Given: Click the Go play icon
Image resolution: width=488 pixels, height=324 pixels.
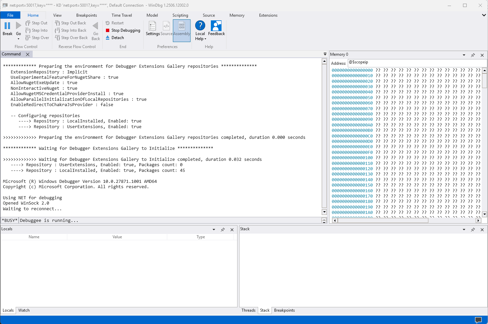Looking at the screenshot, I should point(18,26).
